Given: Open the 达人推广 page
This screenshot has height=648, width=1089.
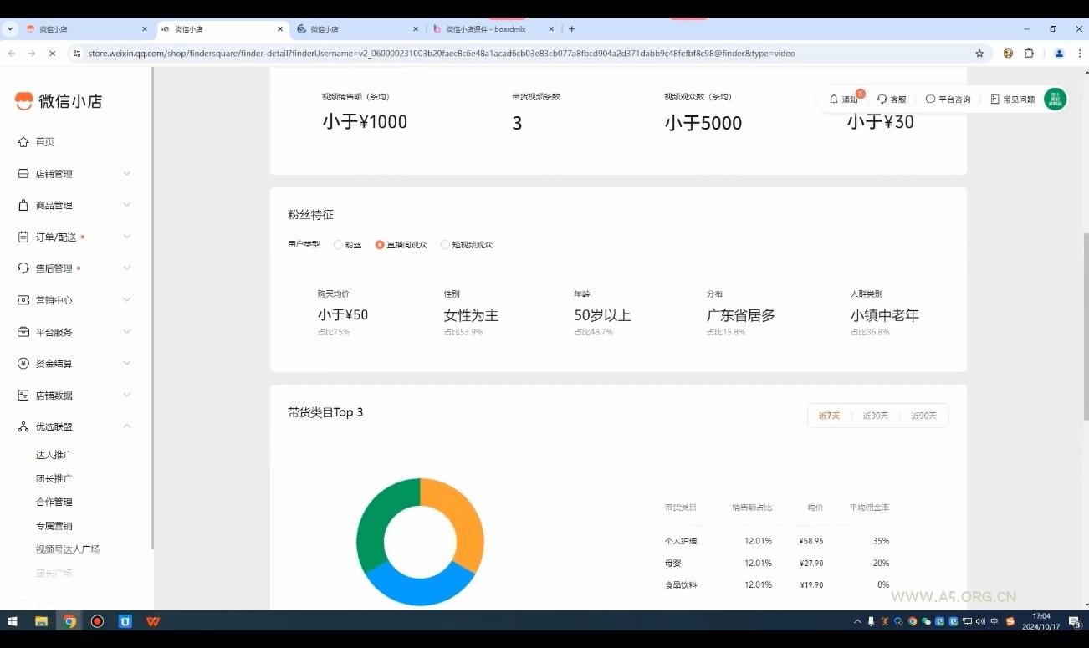Looking at the screenshot, I should (x=54, y=454).
